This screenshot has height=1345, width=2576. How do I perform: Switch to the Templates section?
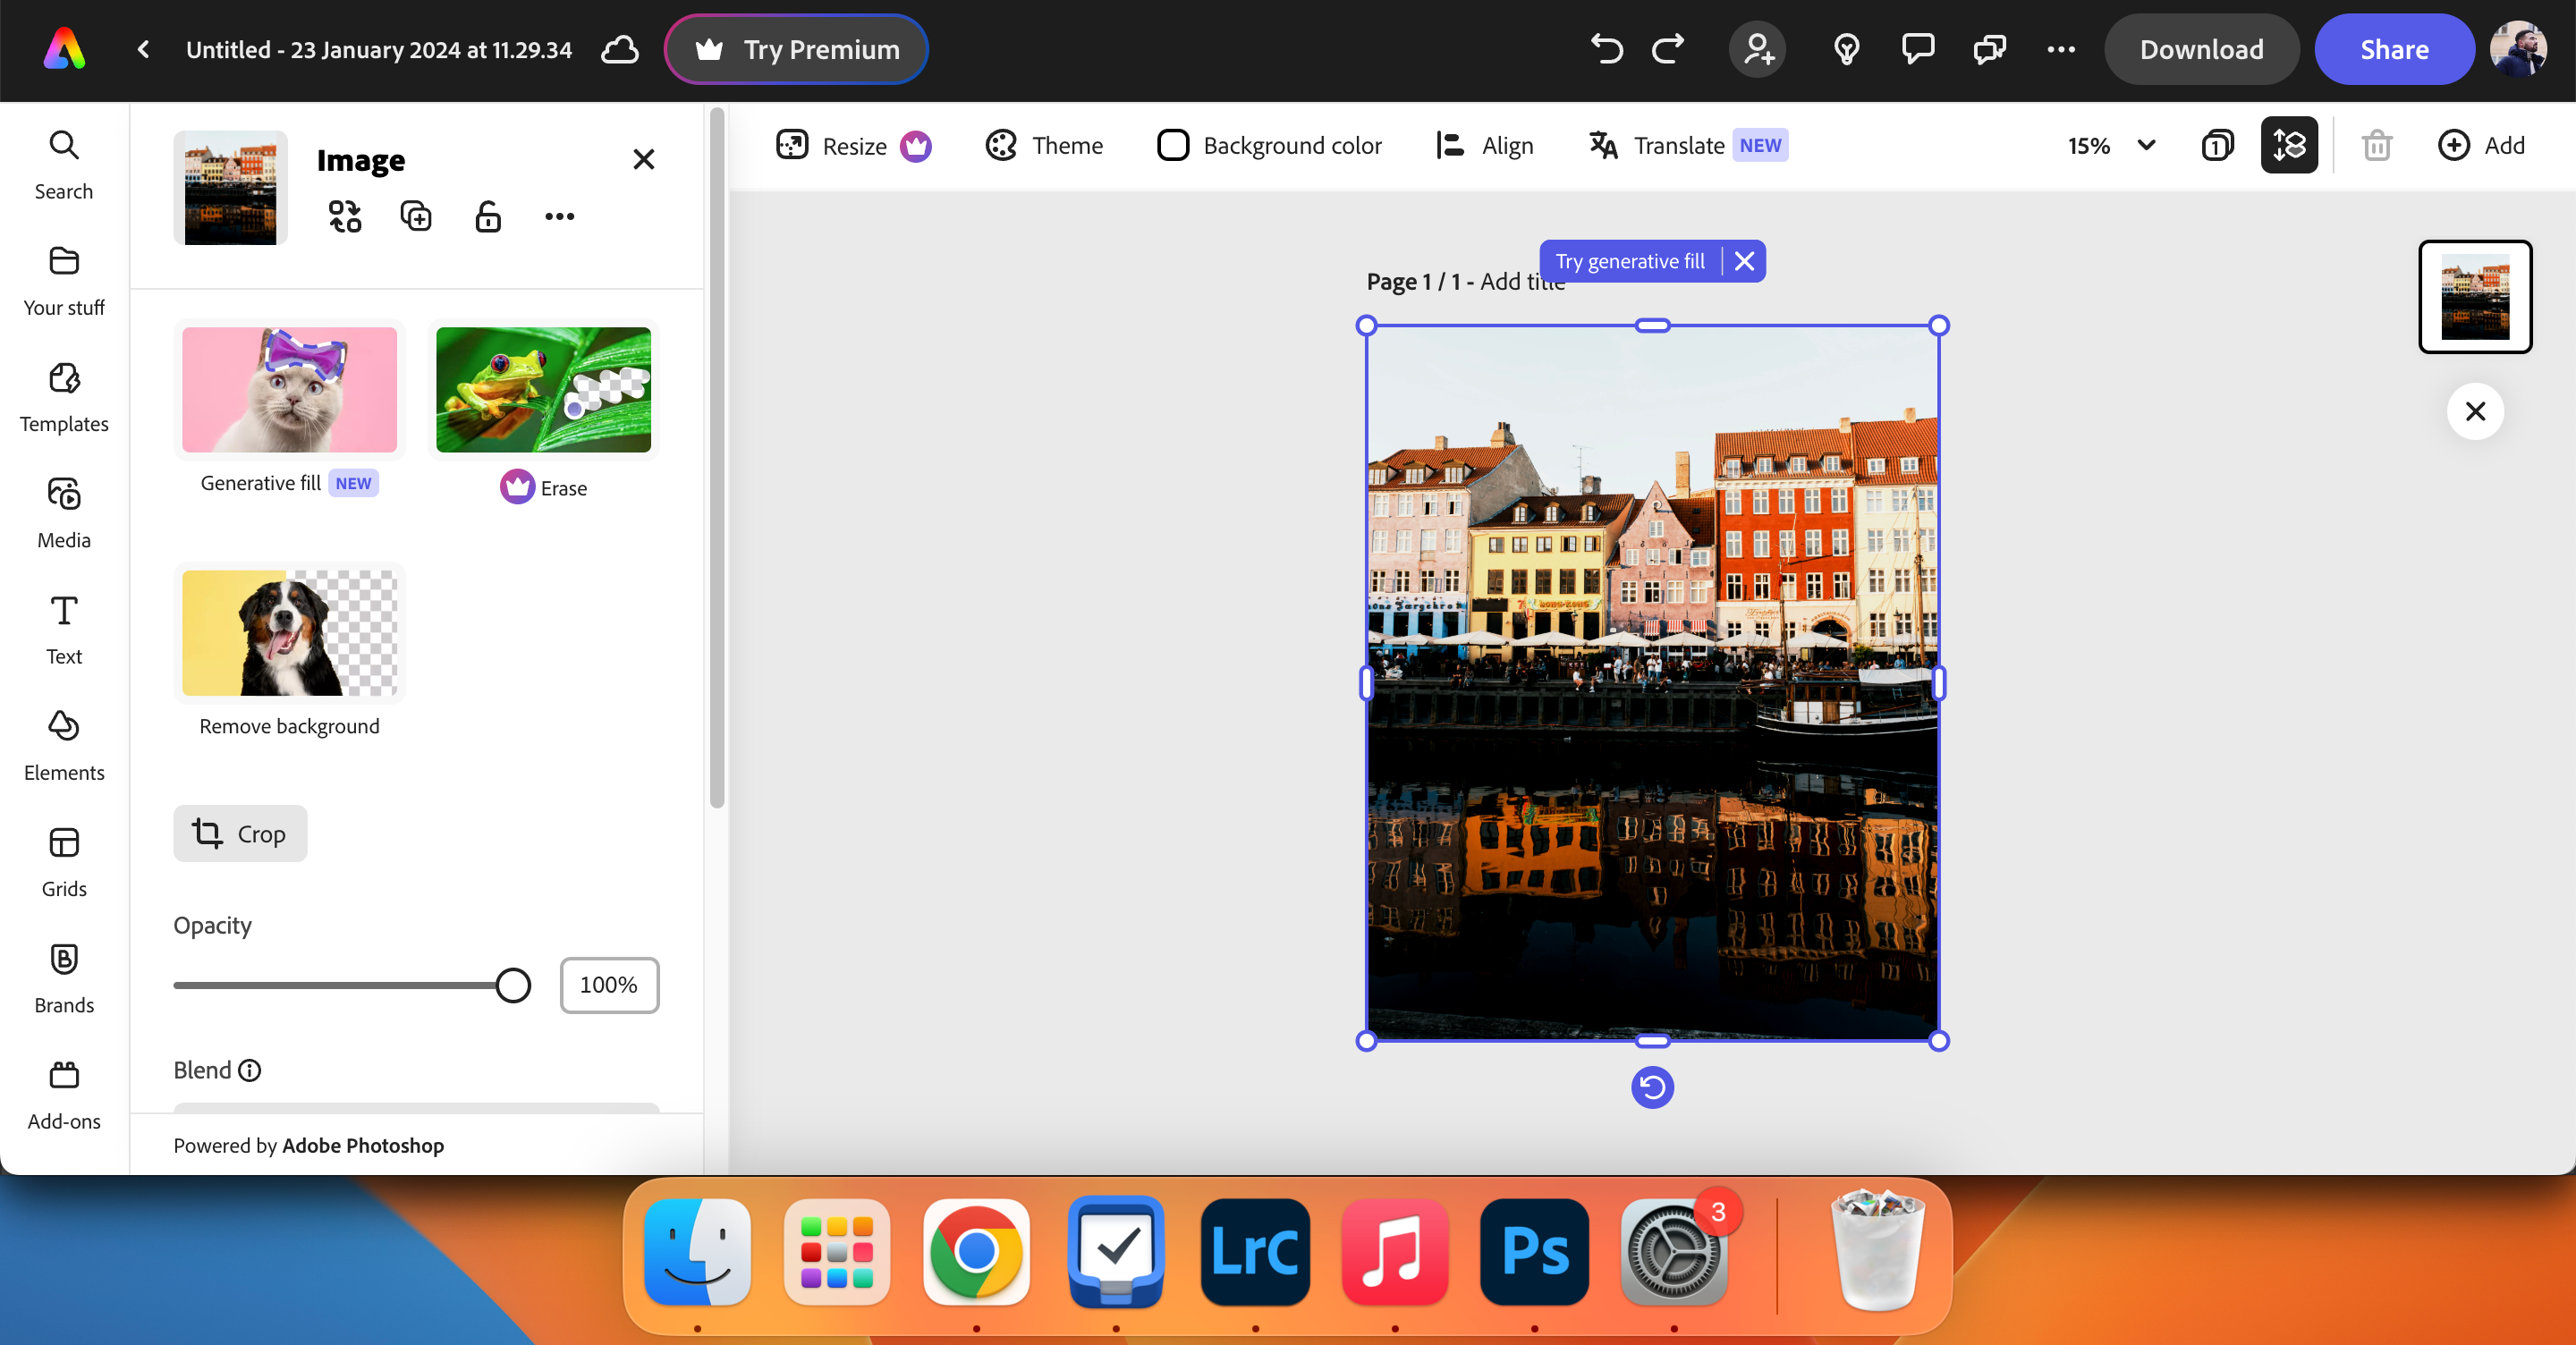(x=63, y=398)
